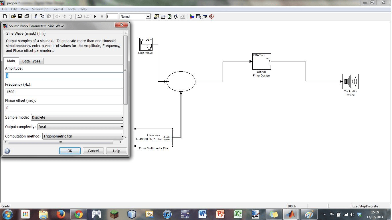Create a new model with toolbar icon

pyautogui.click(x=5, y=17)
